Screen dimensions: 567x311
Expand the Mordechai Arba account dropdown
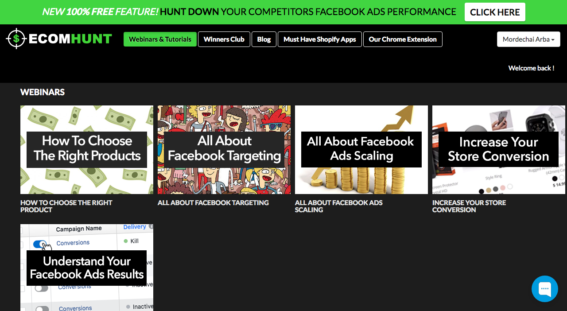click(x=528, y=39)
